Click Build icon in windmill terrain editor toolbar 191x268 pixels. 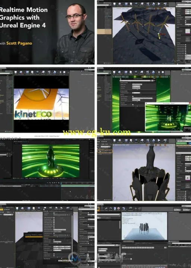pos(153,4)
